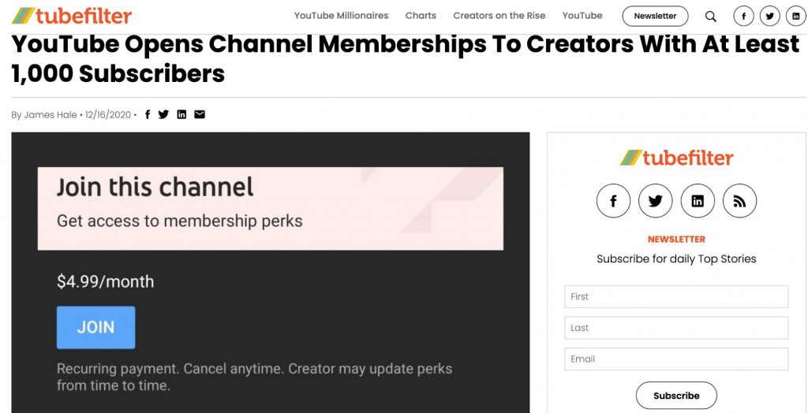The height and width of the screenshot is (413, 808).
Task: Share the article via the Facebook byline icon
Action: (x=148, y=114)
